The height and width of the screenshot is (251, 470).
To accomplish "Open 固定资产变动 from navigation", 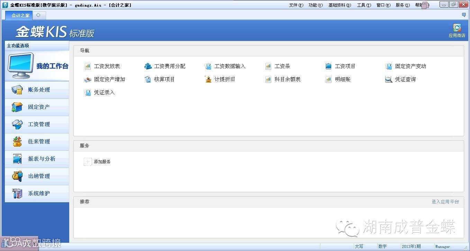I will (406, 66).
